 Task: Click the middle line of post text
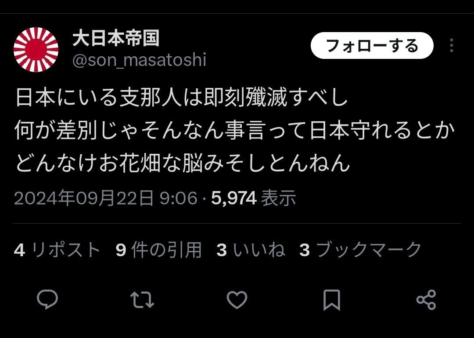[x=235, y=131]
